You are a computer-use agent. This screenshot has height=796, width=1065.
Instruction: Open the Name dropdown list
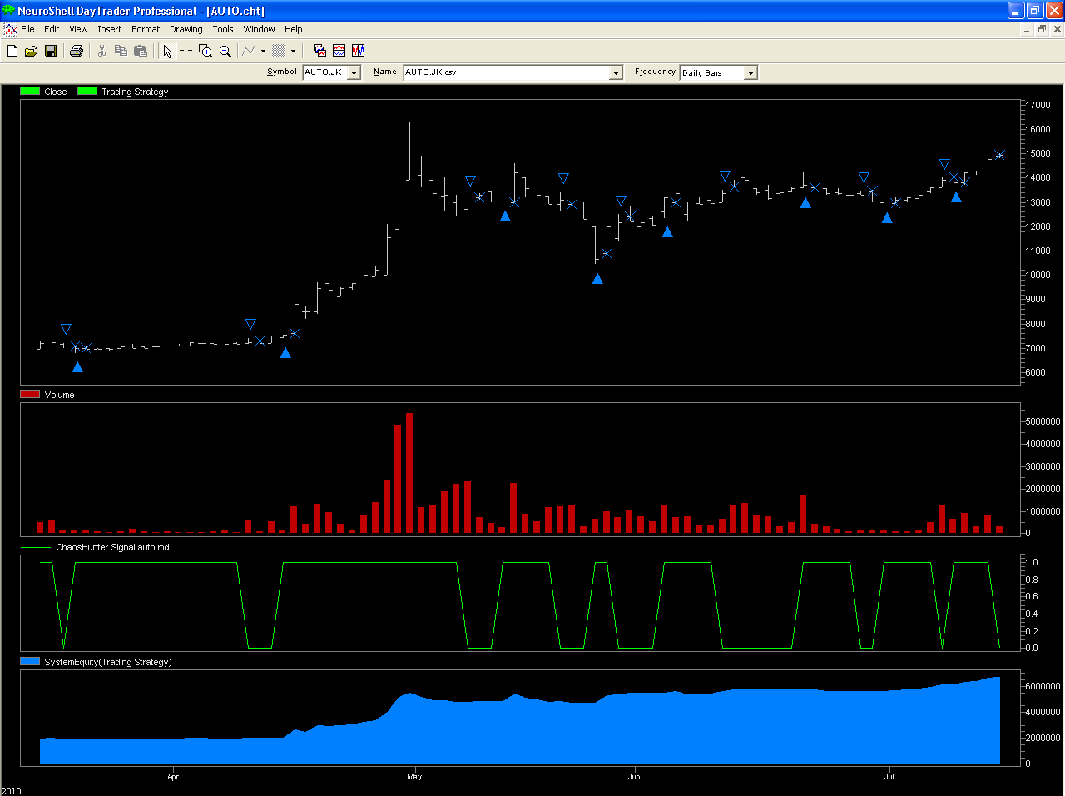pos(616,73)
